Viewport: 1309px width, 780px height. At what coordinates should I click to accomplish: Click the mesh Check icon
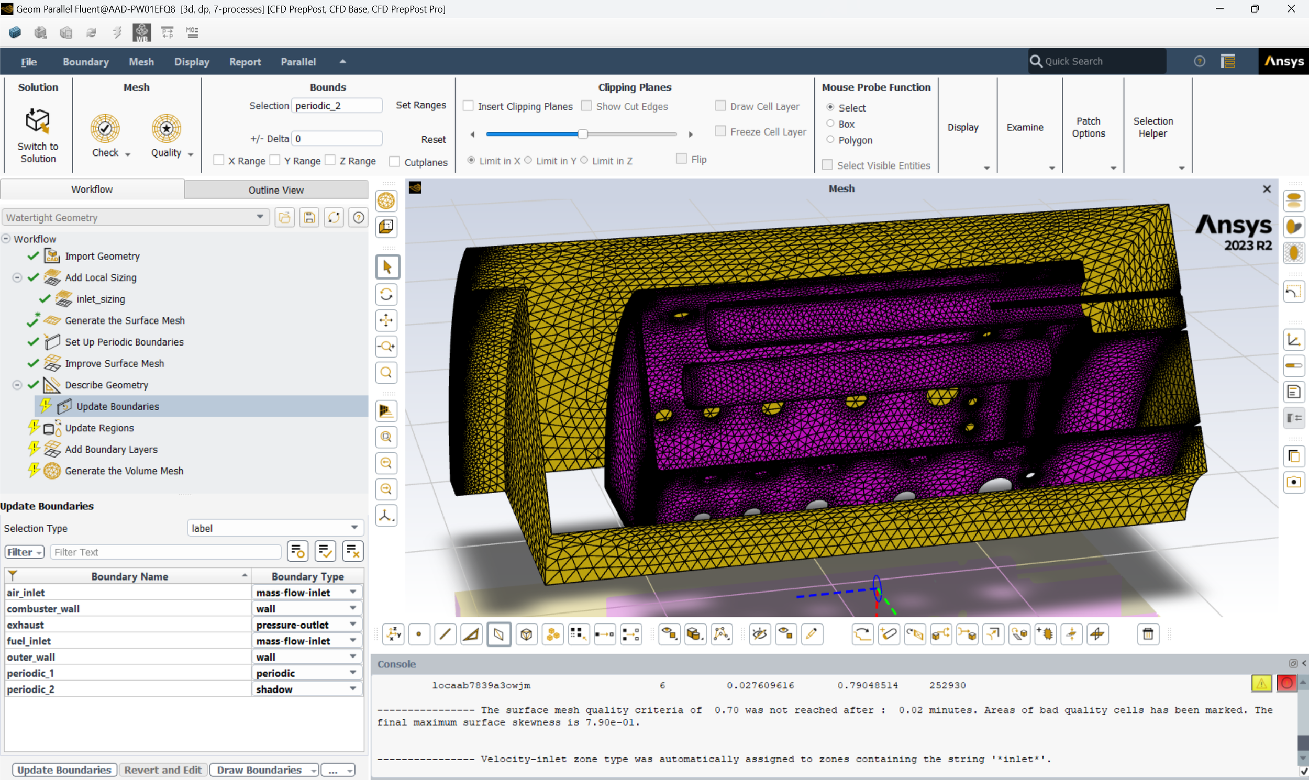[x=105, y=129]
